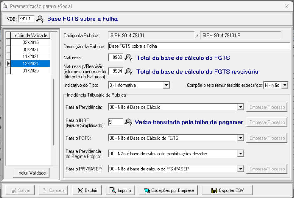
Task: Expand the Para o PIS/PASEP dropdown
Action: 241,169
